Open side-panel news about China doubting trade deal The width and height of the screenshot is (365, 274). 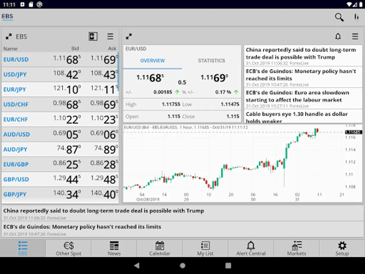(x=303, y=56)
